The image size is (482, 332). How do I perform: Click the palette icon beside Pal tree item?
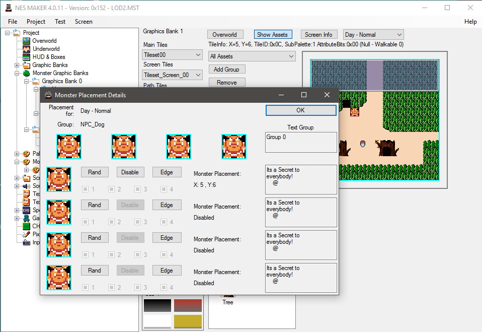(27, 154)
